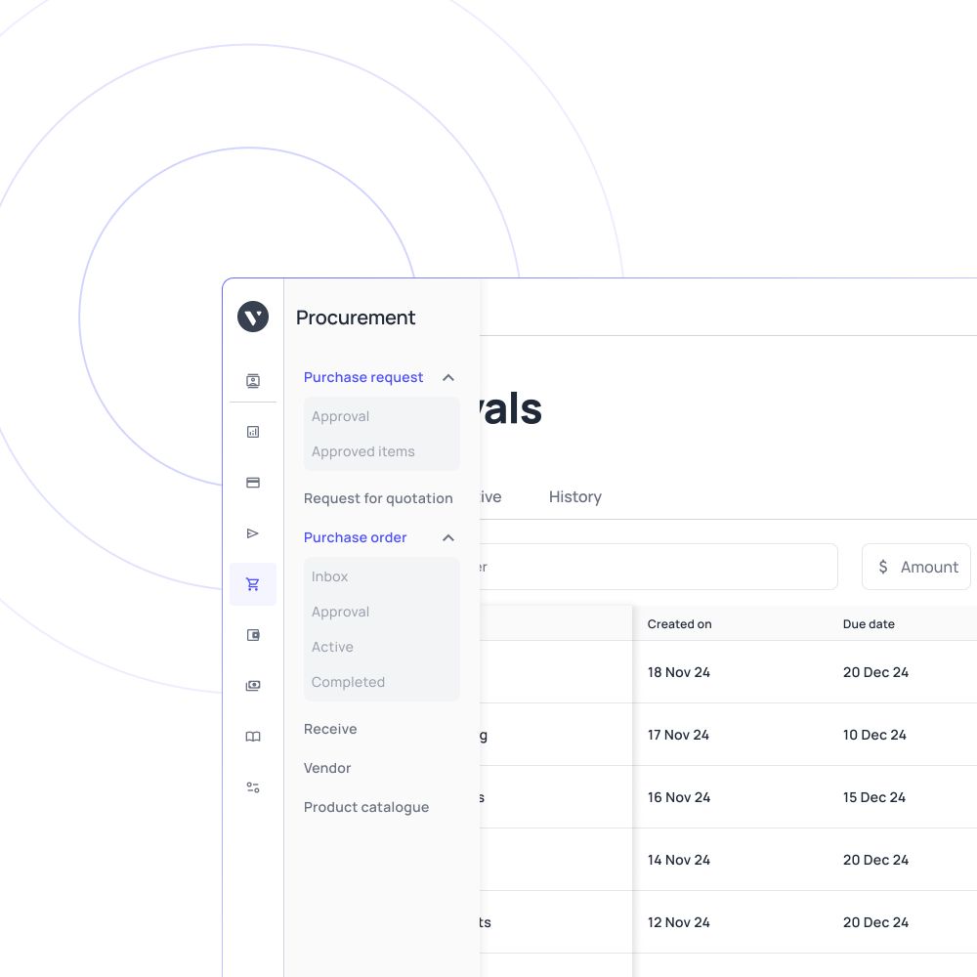Collapse the Purchase request section

tap(448, 377)
